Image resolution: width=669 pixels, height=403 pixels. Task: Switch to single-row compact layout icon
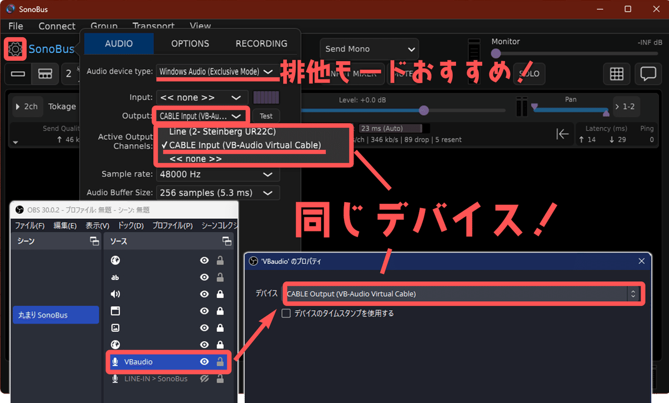[18, 73]
